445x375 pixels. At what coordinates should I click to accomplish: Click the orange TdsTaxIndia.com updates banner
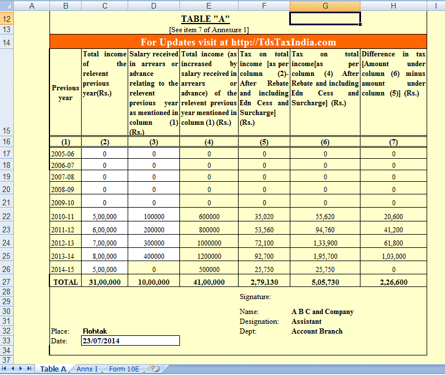(x=238, y=42)
